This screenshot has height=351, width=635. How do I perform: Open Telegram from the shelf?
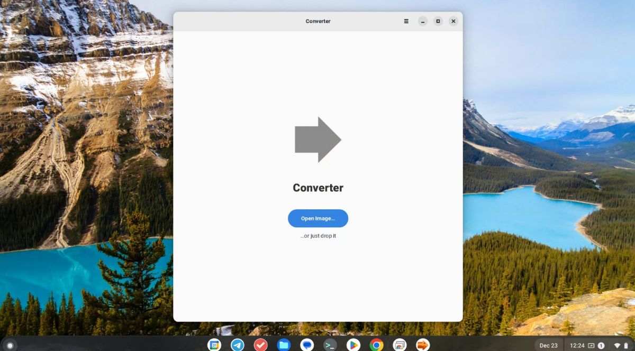pyautogui.click(x=238, y=344)
